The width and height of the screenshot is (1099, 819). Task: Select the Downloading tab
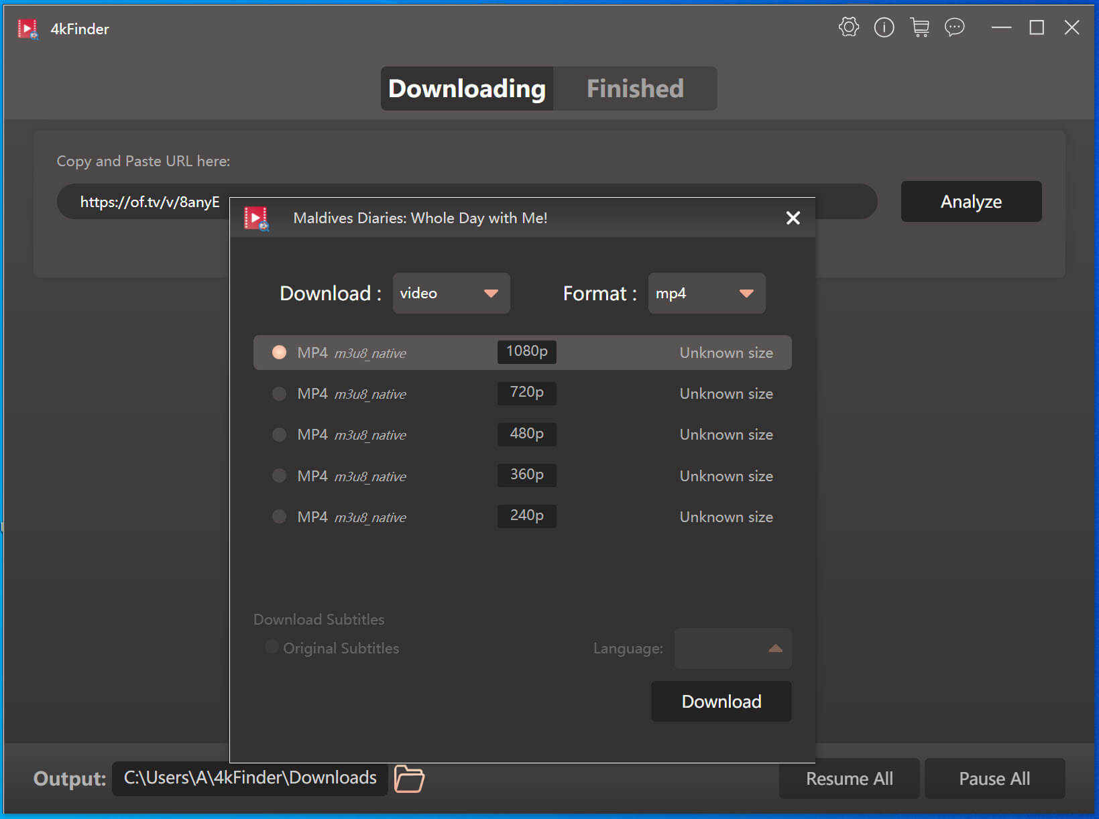point(467,88)
